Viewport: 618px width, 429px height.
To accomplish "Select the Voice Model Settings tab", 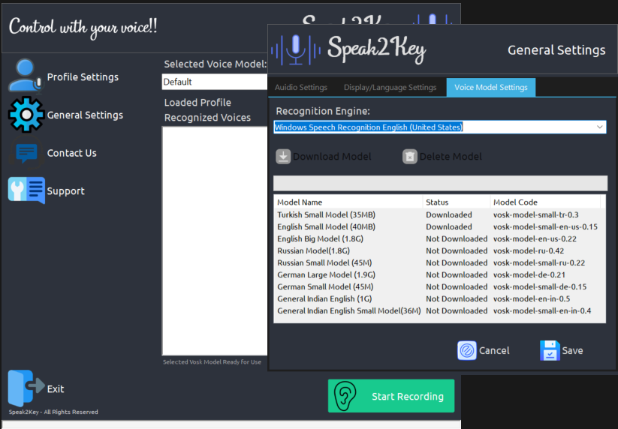I will click(490, 87).
